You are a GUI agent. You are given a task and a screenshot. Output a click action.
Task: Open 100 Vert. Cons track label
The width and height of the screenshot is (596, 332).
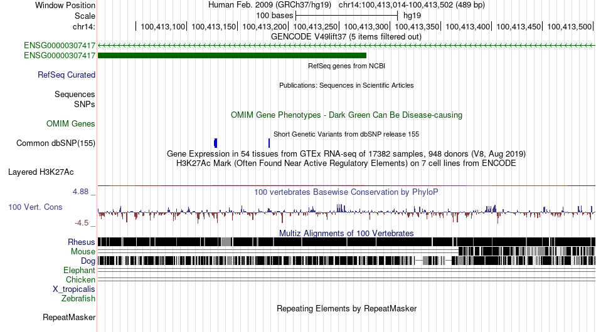35,207
